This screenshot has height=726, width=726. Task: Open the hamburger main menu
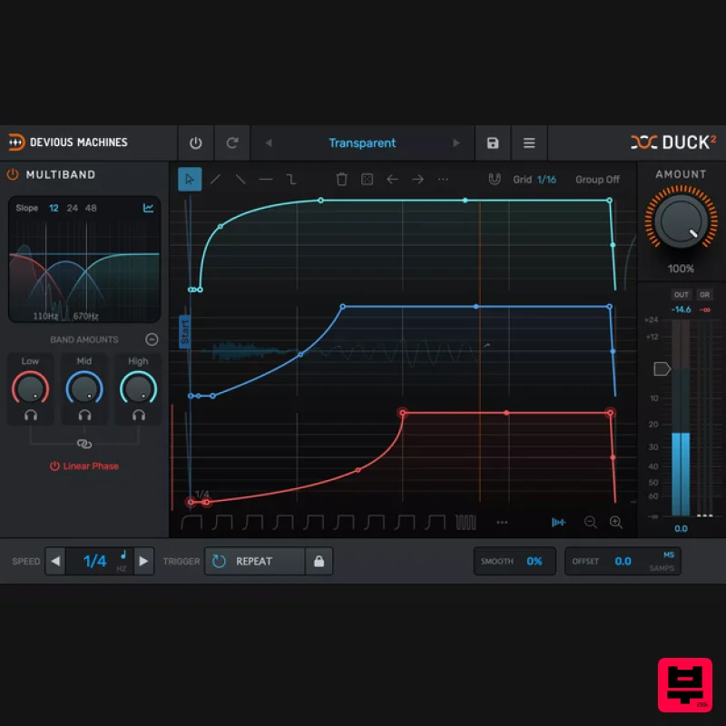[x=529, y=143]
